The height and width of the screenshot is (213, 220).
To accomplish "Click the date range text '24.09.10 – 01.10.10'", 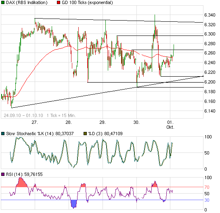I will [x=23, y=115].
